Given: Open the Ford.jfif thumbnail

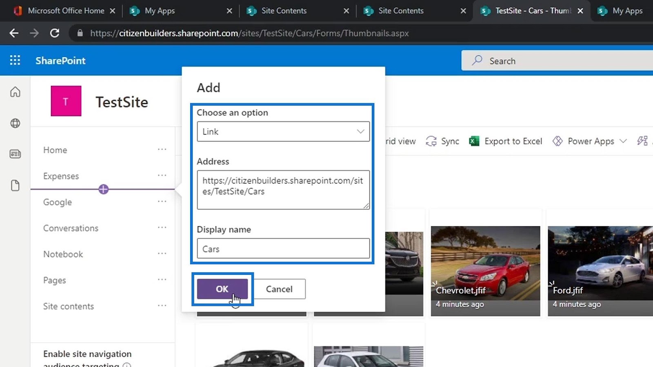Looking at the screenshot, I should pyautogui.click(x=600, y=271).
